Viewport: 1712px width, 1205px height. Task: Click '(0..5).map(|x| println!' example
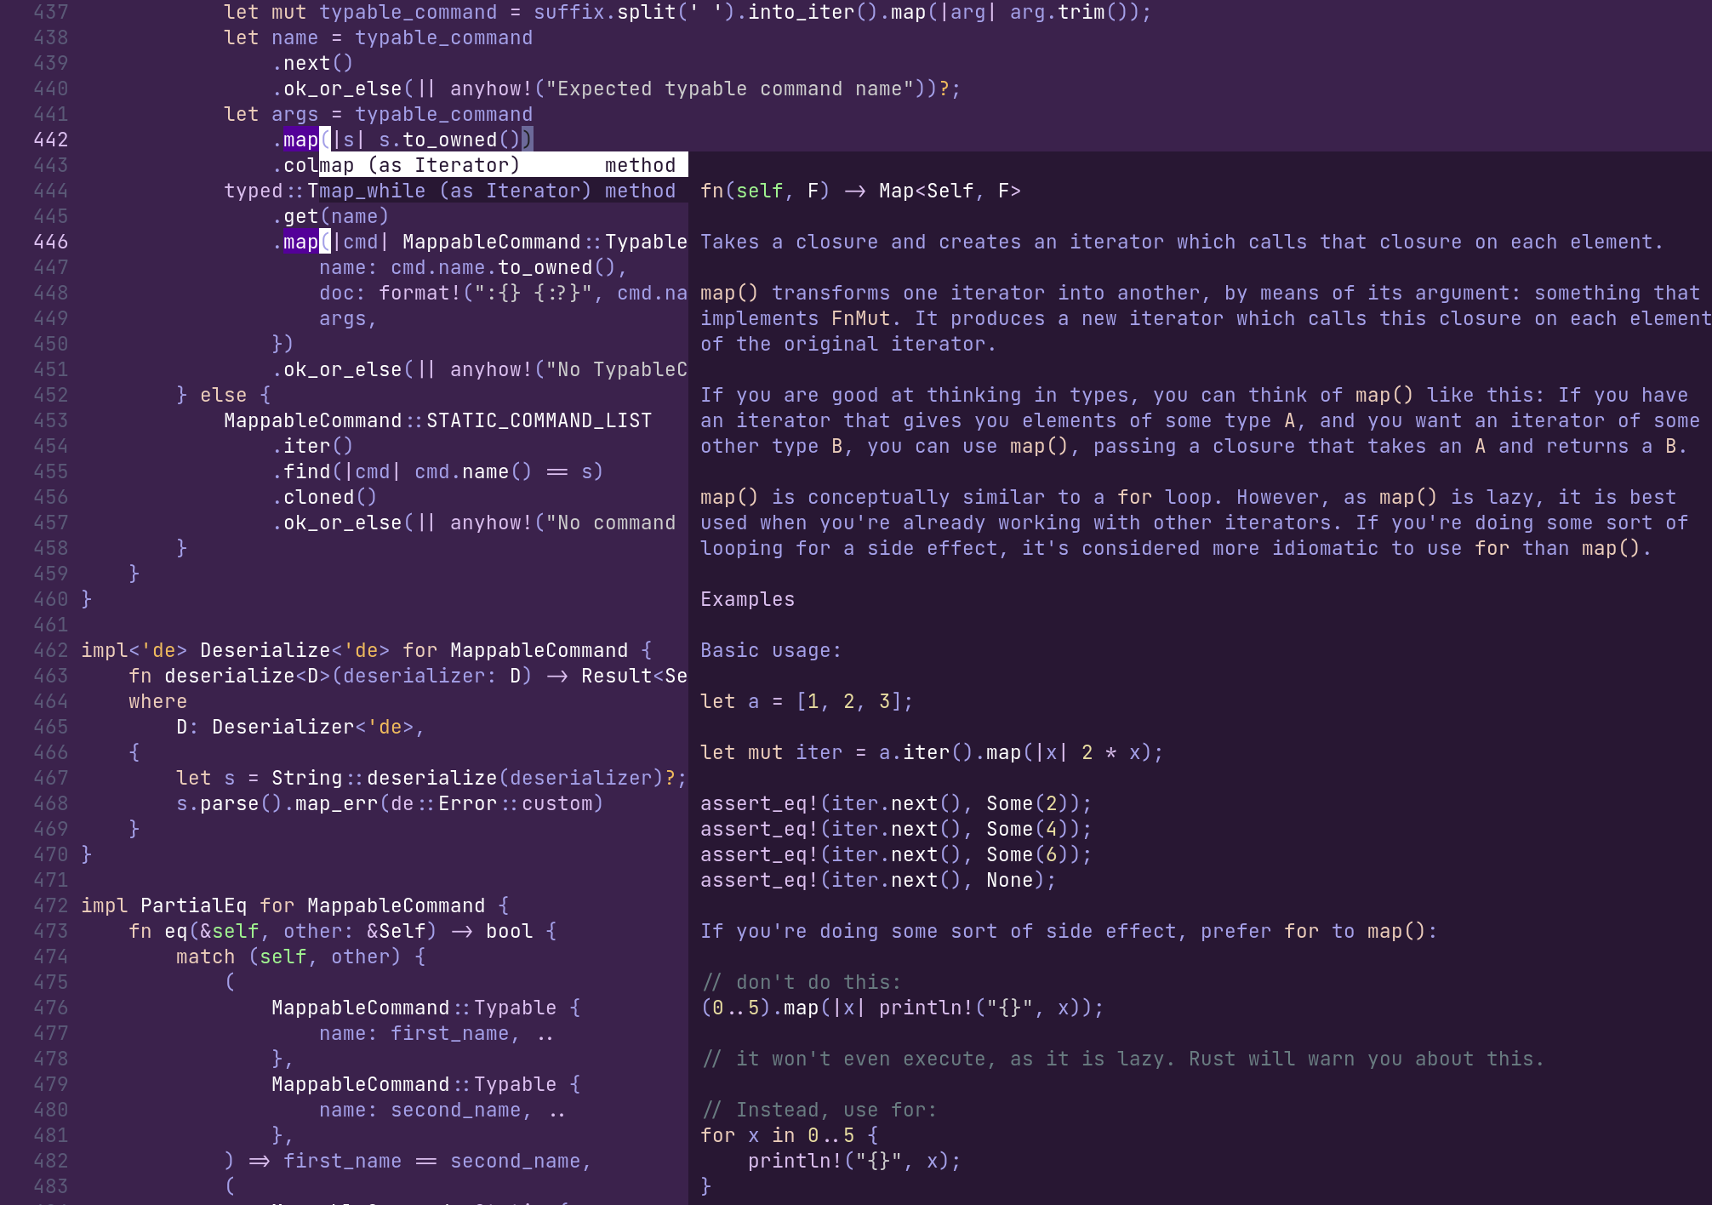click(x=903, y=1008)
